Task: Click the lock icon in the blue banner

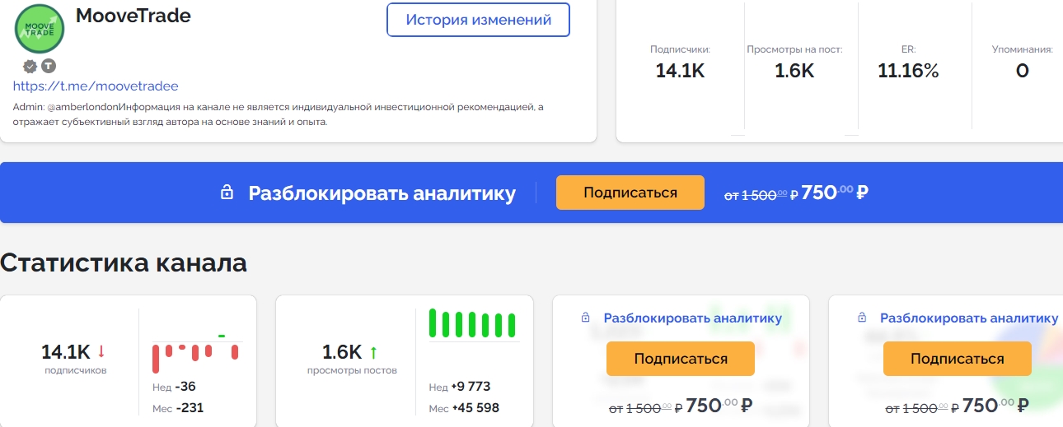Action: point(227,193)
